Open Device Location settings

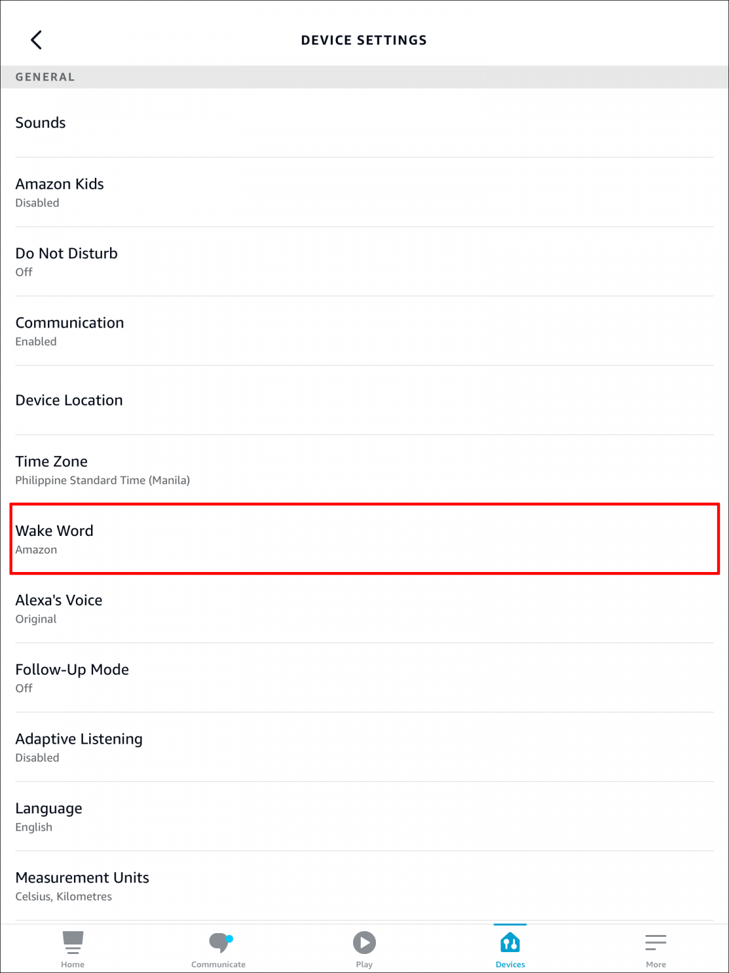(x=364, y=400)
